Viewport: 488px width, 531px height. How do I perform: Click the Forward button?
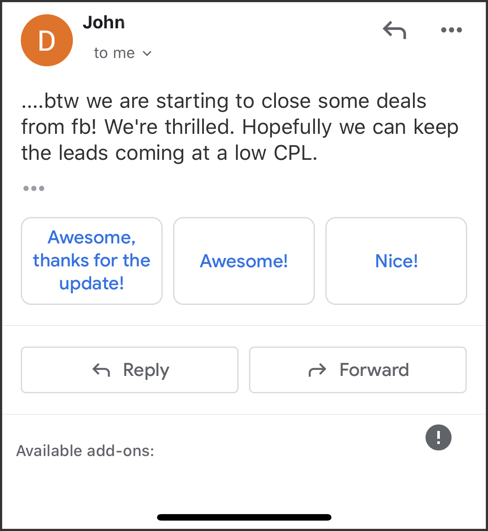(x=358, y=370)
